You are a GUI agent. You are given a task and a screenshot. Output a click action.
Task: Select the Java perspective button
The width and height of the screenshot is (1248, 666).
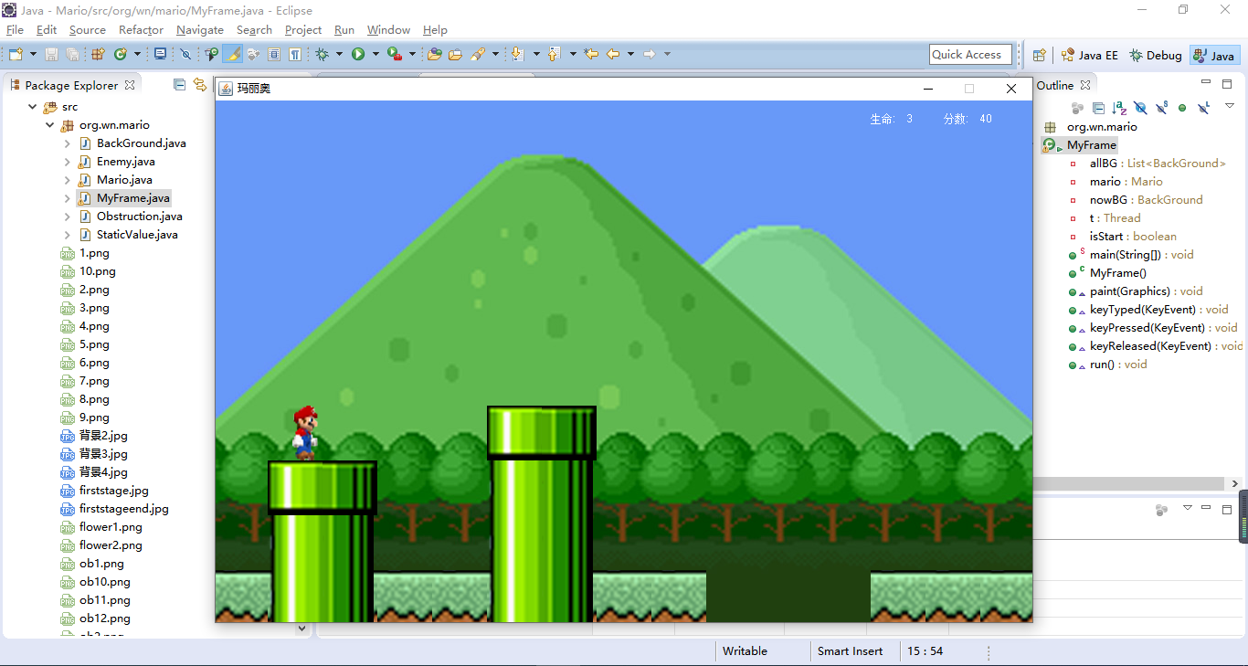coord(1214,55)
